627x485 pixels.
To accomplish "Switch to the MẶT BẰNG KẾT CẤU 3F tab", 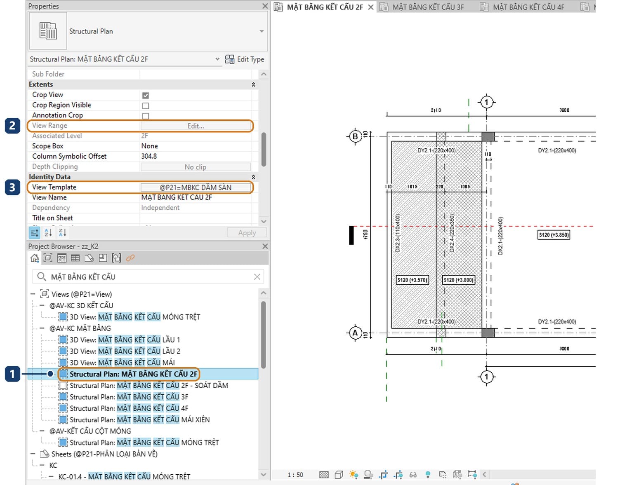I will (x=428, y=7).
